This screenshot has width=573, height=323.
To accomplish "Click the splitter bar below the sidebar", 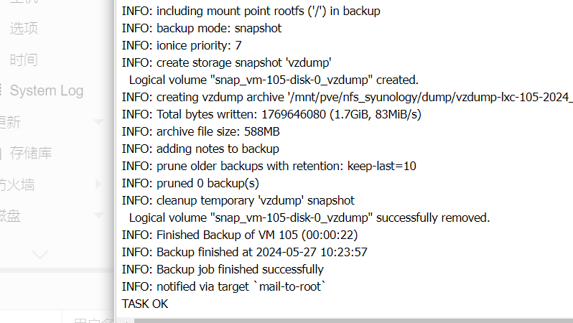I will click(x=57, y=270).
